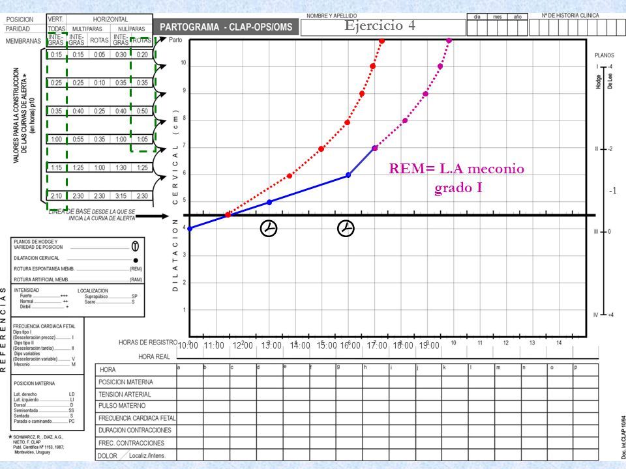
Task: Click the MEMBRANAS row header
Action: point(23,40)
